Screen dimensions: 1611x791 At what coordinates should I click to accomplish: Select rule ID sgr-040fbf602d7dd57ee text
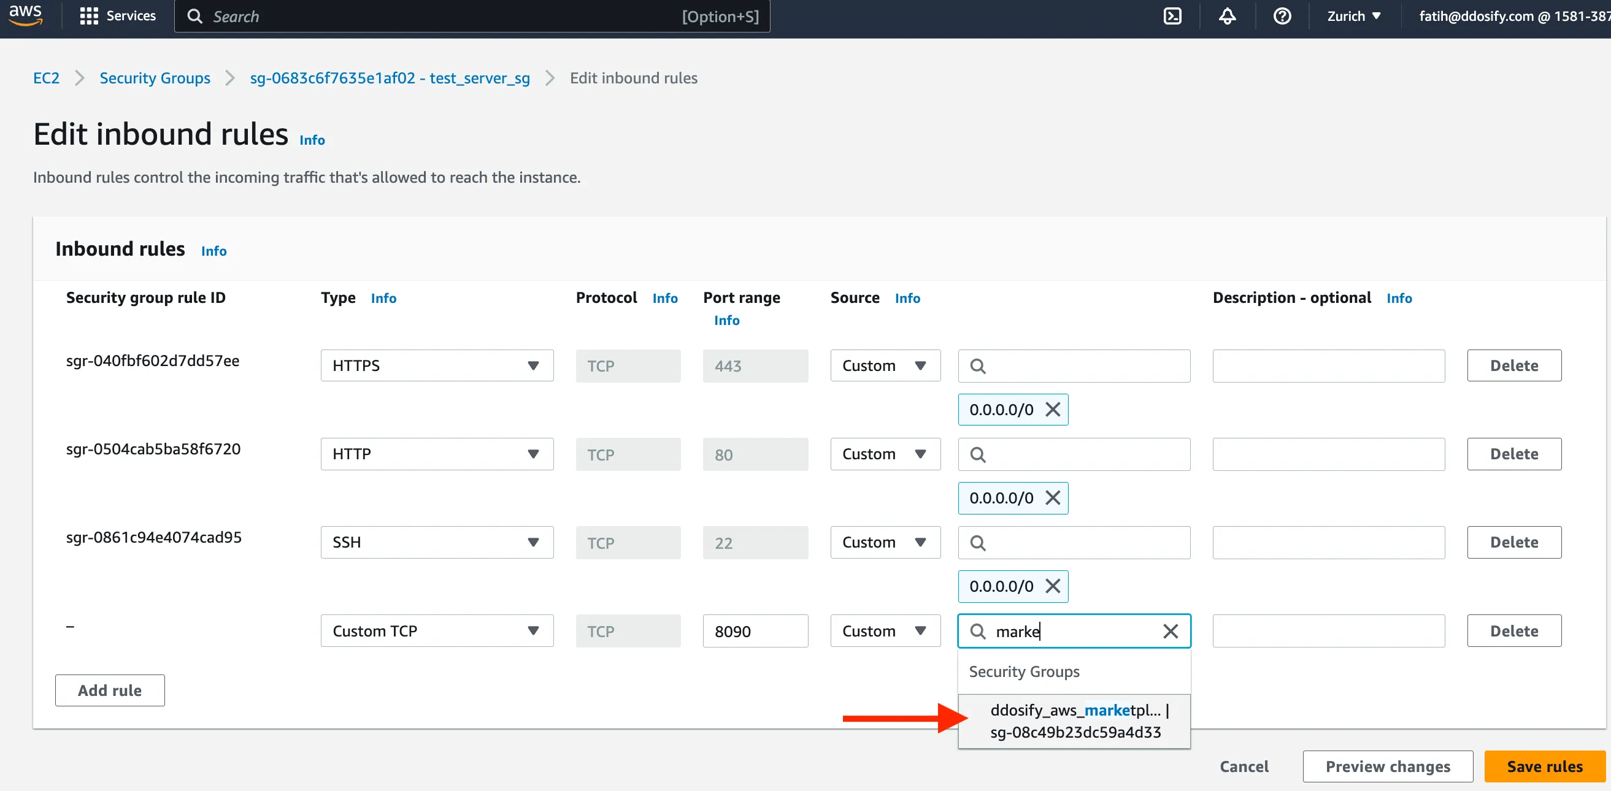tap(153, 361)
